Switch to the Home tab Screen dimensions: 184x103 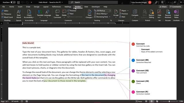11,7
